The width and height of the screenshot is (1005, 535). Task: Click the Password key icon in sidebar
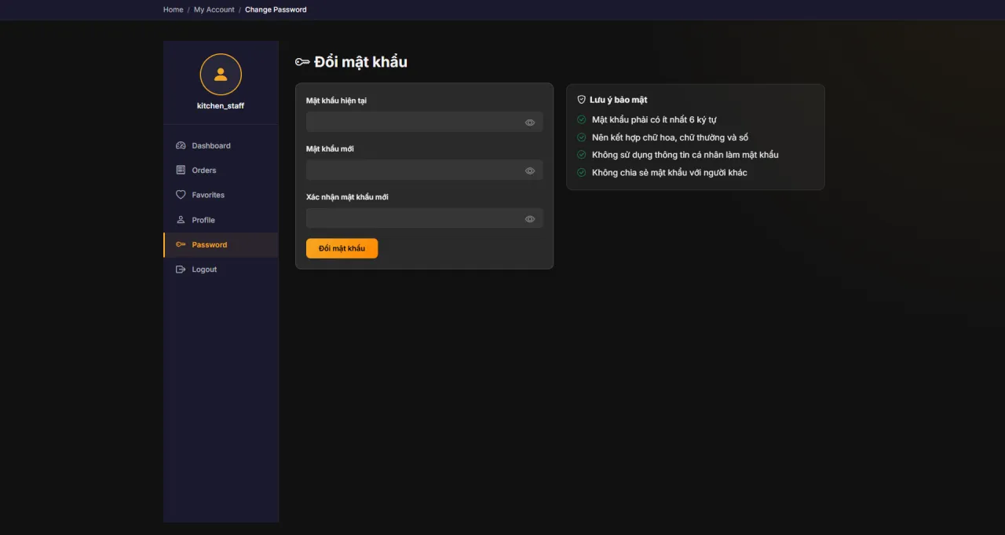coord(181,244)
